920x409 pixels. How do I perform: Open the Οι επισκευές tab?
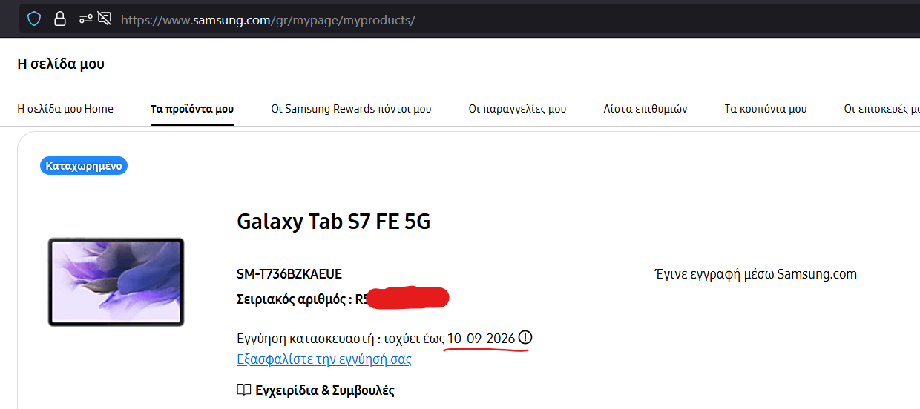click(x=881, y=109)
